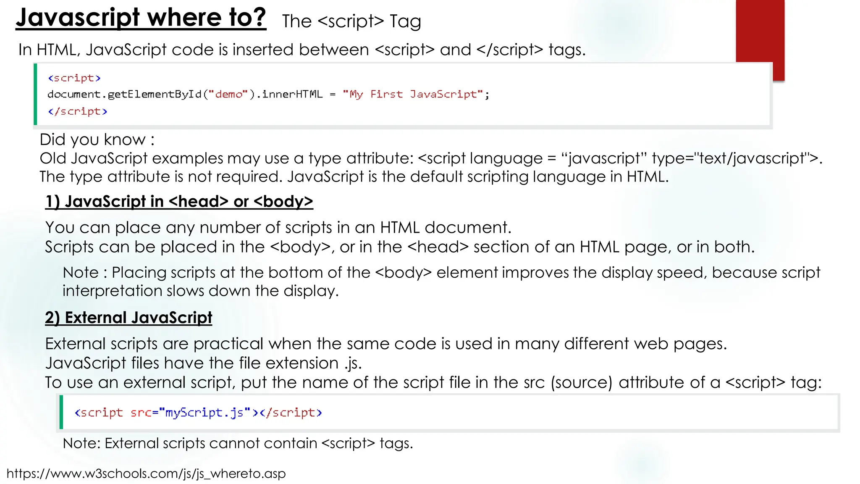Click the line 'Old JavaScript examples may use a type attribute'
This screenshot has width=860, height=484.
coord(431,158)
